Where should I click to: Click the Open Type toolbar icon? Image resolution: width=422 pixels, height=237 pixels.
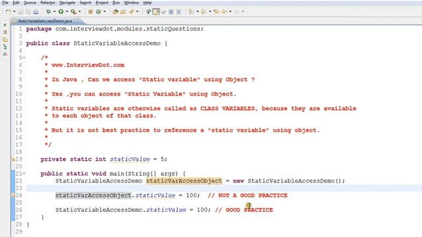click(115, 12)
